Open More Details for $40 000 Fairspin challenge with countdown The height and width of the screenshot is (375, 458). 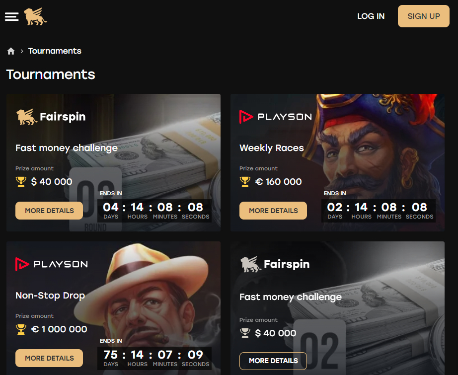tap(49, 211)
